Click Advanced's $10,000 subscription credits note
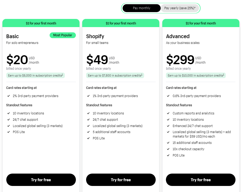Viewport: 241px width, 192px height. [196, 75]
